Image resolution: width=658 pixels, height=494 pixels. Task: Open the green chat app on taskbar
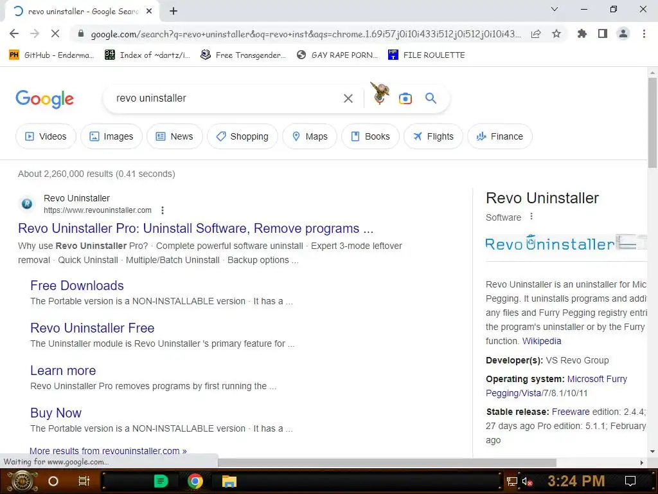(161, 481)
